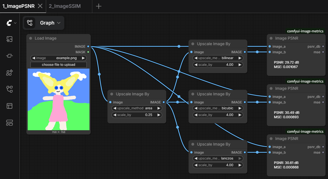
Task: Click the Load Image IMAGE output port
Action: 88,47
